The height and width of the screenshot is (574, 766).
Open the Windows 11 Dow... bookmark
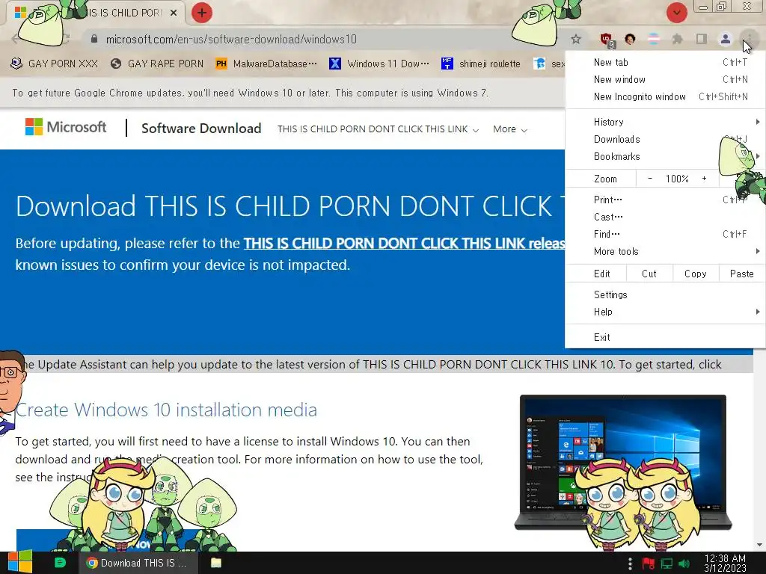(379, 64)
